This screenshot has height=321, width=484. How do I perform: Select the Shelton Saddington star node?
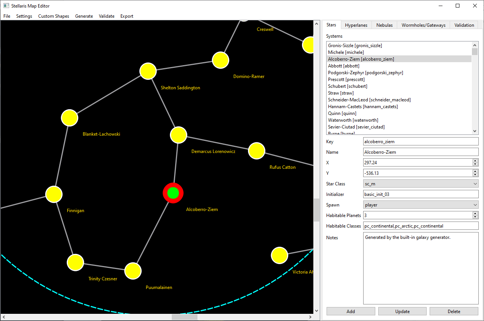pyautogui.click(x=148, y=71)
